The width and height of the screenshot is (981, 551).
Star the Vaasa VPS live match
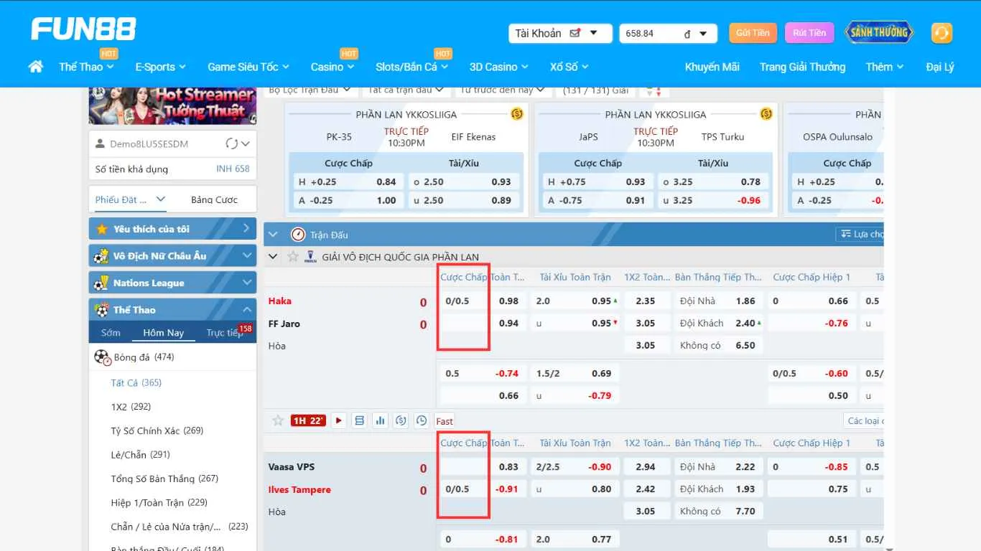tap(277, 420)
